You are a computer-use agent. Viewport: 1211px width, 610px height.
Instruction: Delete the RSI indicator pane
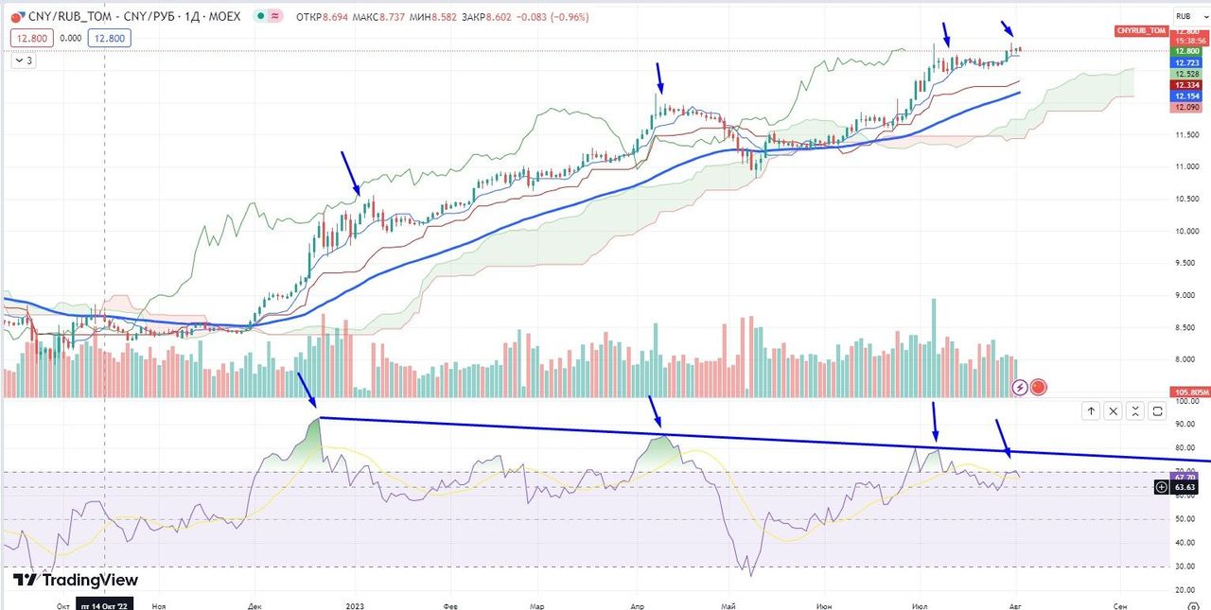tap(1113, 410)
